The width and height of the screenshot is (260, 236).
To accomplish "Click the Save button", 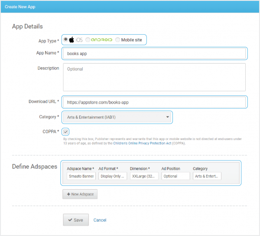I will [76, 220].
